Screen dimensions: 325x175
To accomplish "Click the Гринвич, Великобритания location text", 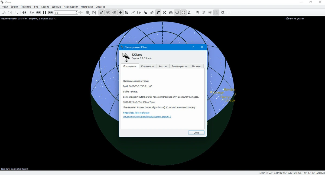I will pyautogui.click(x=15, y=169).
